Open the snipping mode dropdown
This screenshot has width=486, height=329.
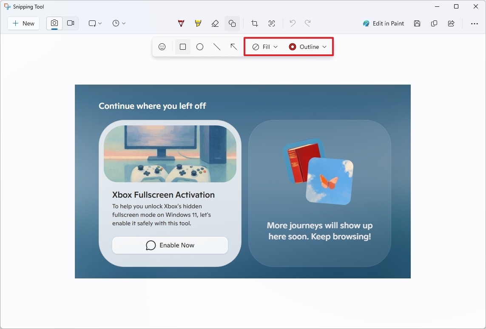pos(94,23)
